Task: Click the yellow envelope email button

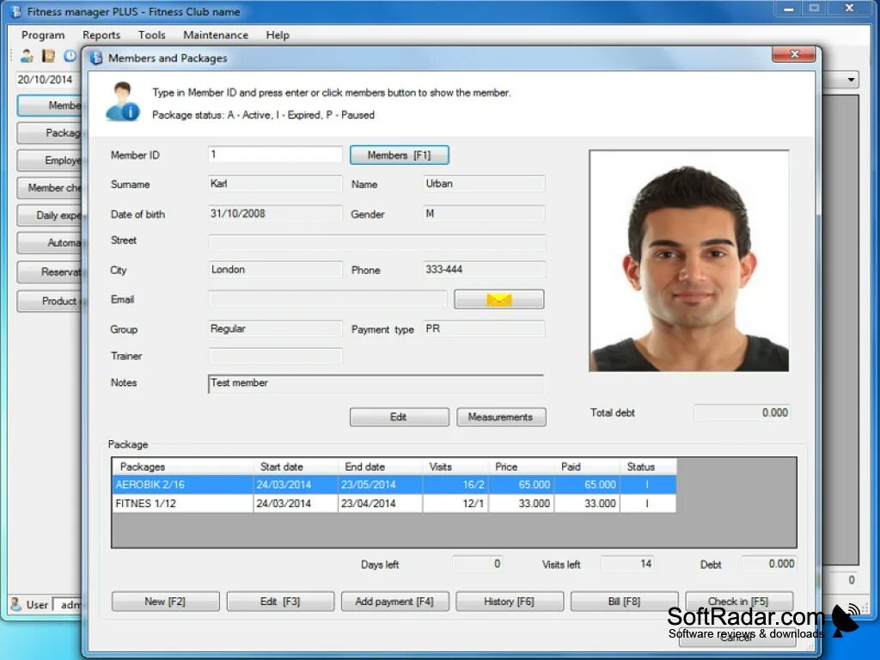Action: (x=499, y=299)
